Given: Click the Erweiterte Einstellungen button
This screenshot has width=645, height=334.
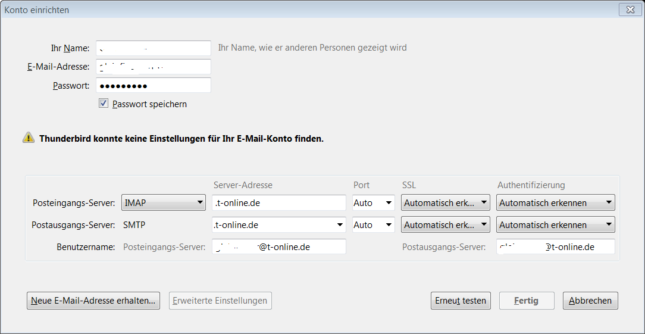Looking at the screenshot, I should 220,301.
